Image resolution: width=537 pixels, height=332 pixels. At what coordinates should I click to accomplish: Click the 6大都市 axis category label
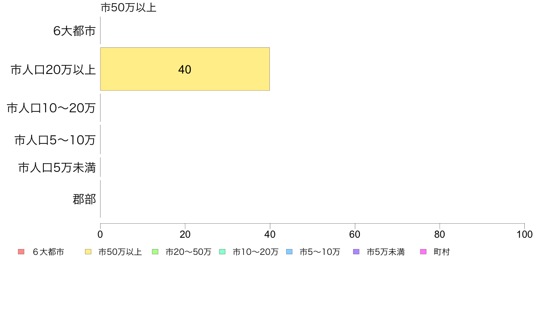(x=74, y=31)
